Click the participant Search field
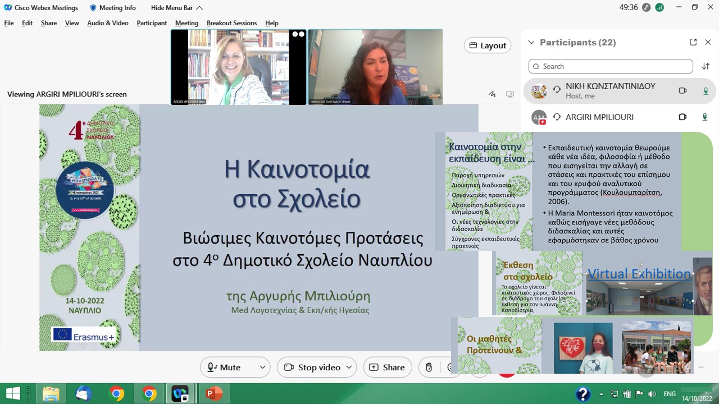 click(x=611, y=66)
